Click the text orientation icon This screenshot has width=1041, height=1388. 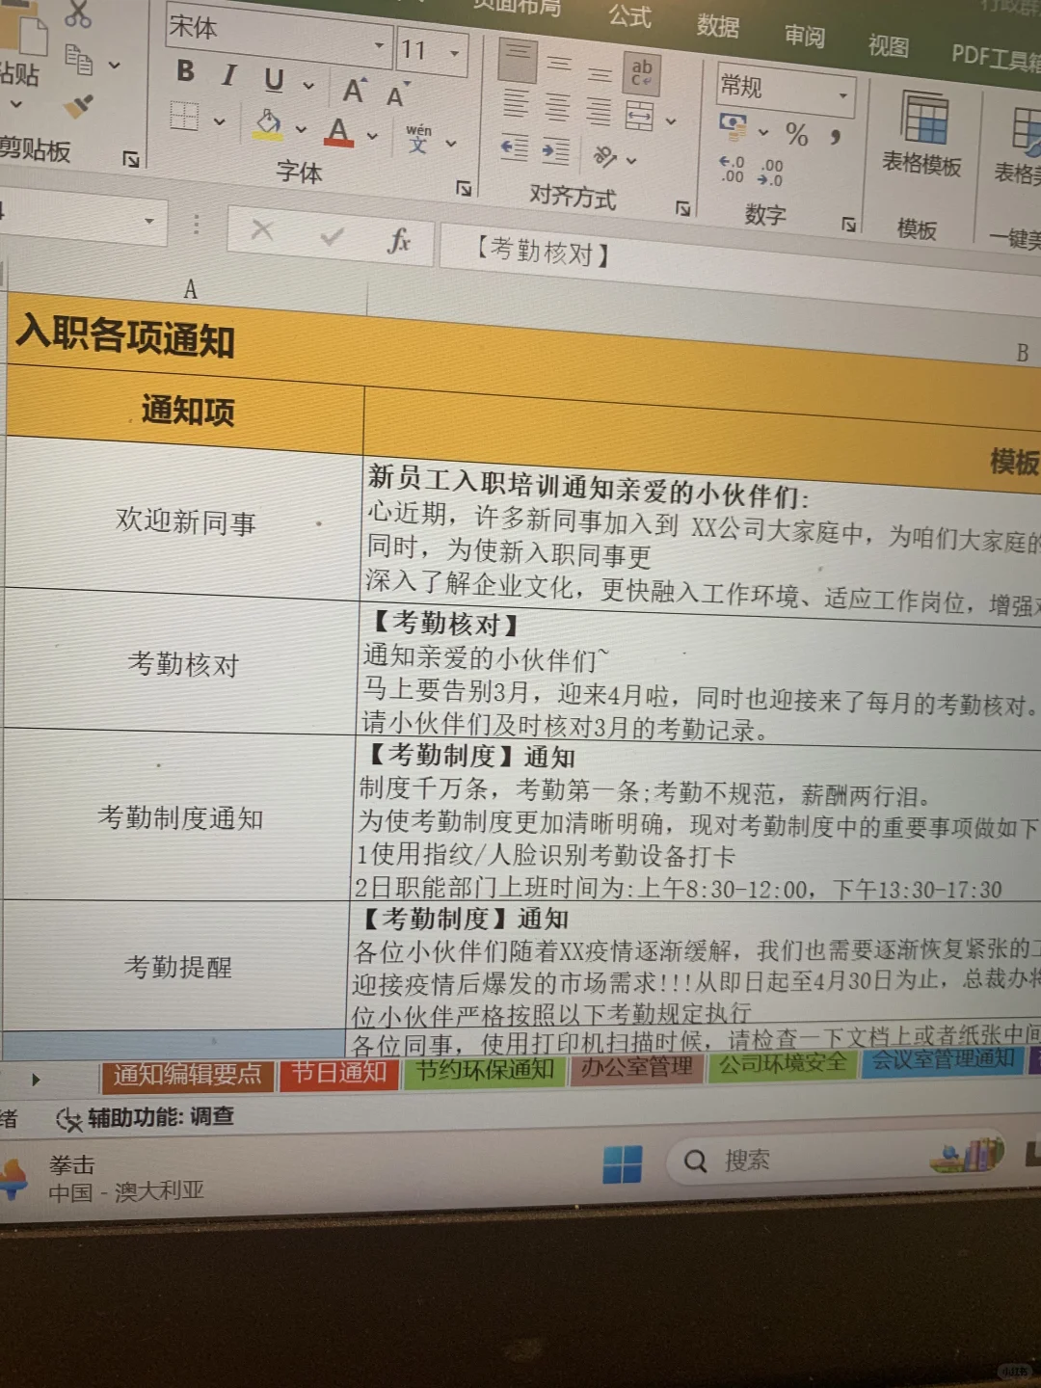click(604, 155)
